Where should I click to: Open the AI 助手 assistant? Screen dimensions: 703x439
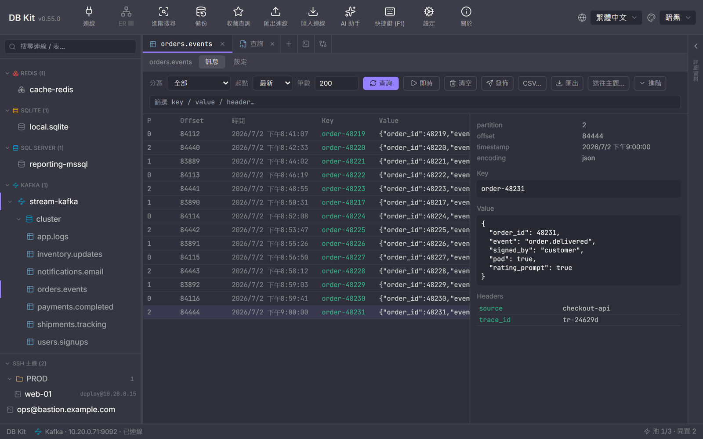click(x=350, y=17)
